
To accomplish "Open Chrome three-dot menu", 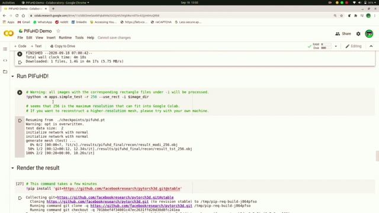I will pyautogui.click(x=375, y=15).
